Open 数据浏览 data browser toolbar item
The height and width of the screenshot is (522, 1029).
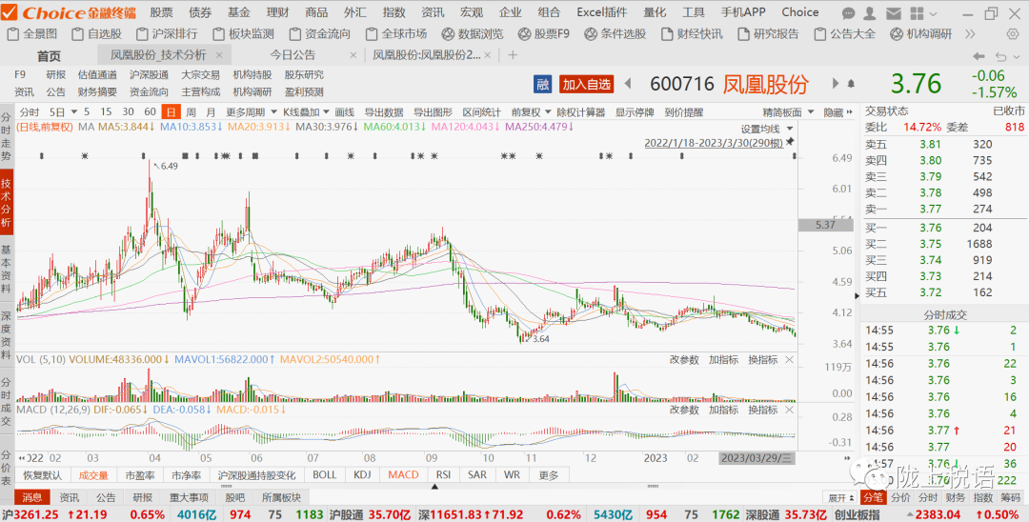pyautogui.click(x=474, y=34)
